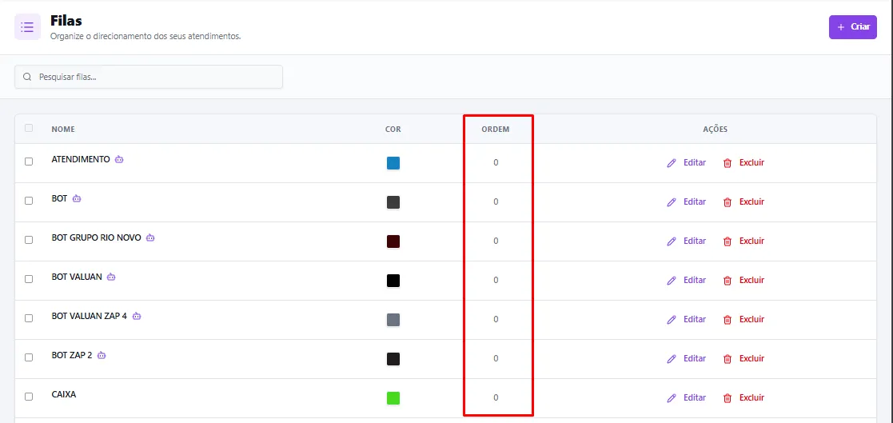Click the bot icon beside BOT GRUPO RIO NOVO

pyautogui.click(x=150, y=238)
